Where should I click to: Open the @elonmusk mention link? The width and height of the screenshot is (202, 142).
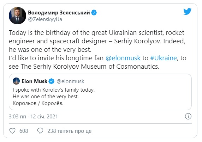123,58
